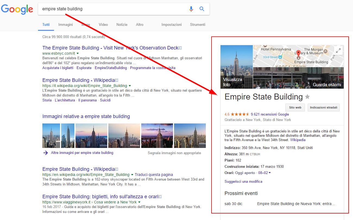Click the Suggerisci una modifica link
Screen dimensions: 353x220
pyautogui.click(x=243, y=181)
